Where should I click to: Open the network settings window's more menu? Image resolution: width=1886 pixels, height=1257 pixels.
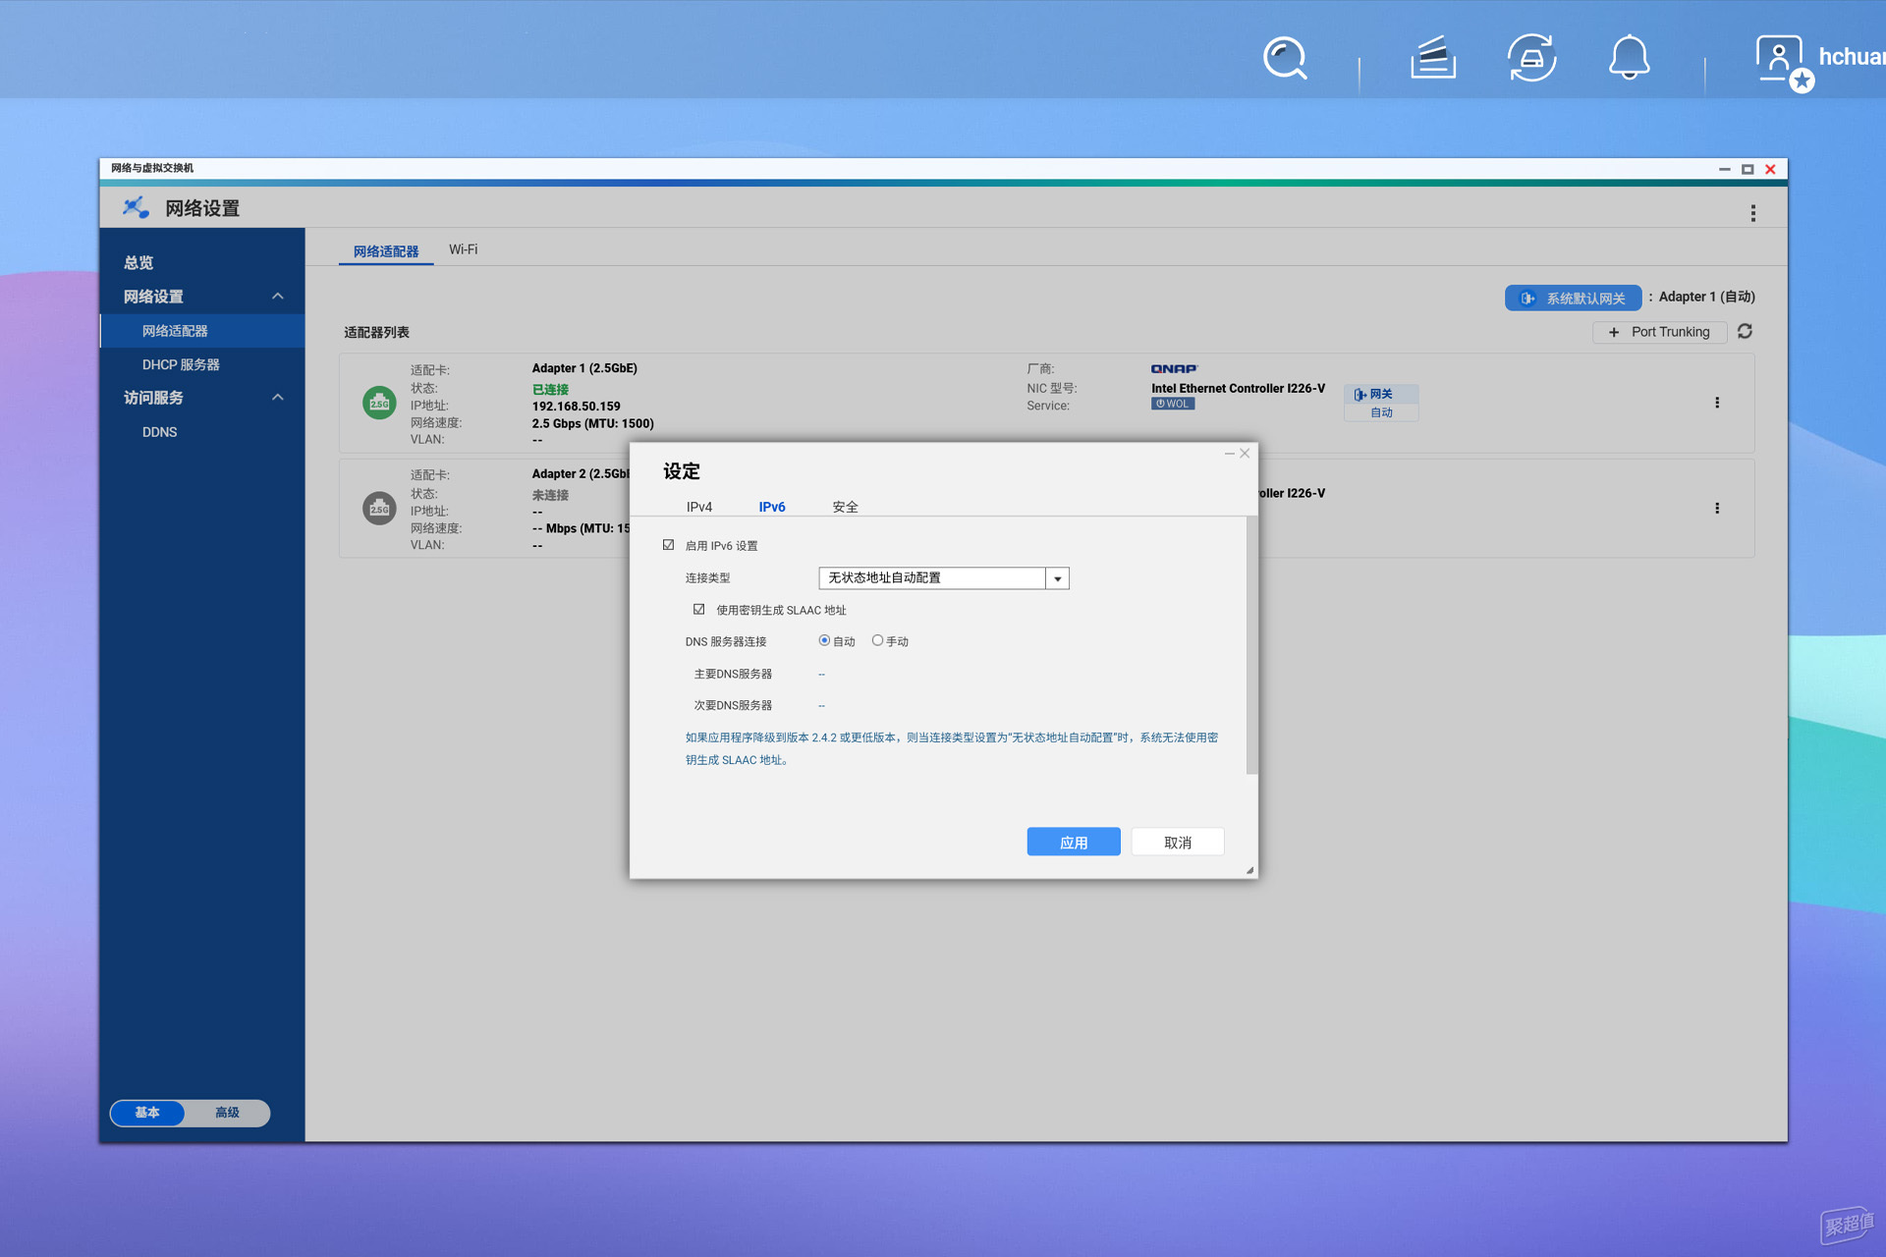[x=1753, y=213]
